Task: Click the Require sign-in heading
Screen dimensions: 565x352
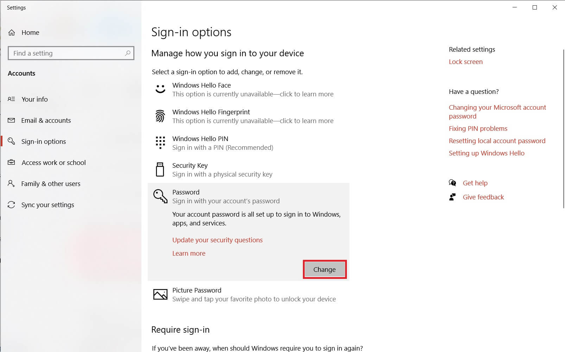Action: click(x=180, y=329)
